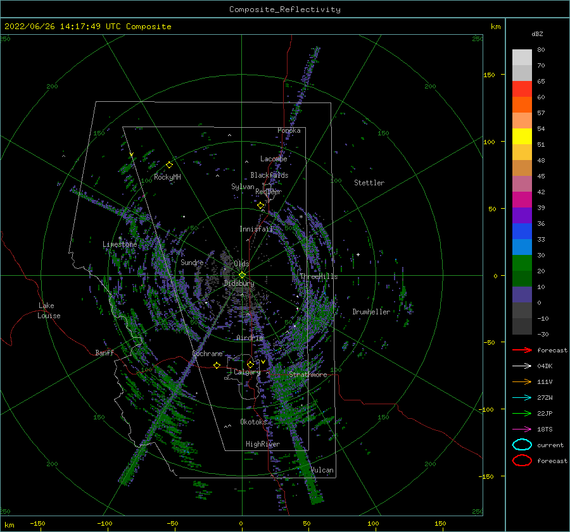The image size is (570, 532).
Task: Click the yellow V marker right of Calgary's diamond
Action: pos(263,362)
